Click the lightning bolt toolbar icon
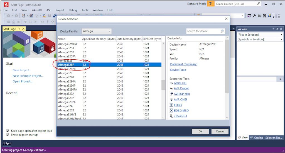The height and width of the screenshot is (153, 285). (x=269, y=16)
